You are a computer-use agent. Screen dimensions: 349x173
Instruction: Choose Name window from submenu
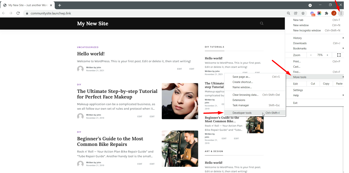pos(255,87)
